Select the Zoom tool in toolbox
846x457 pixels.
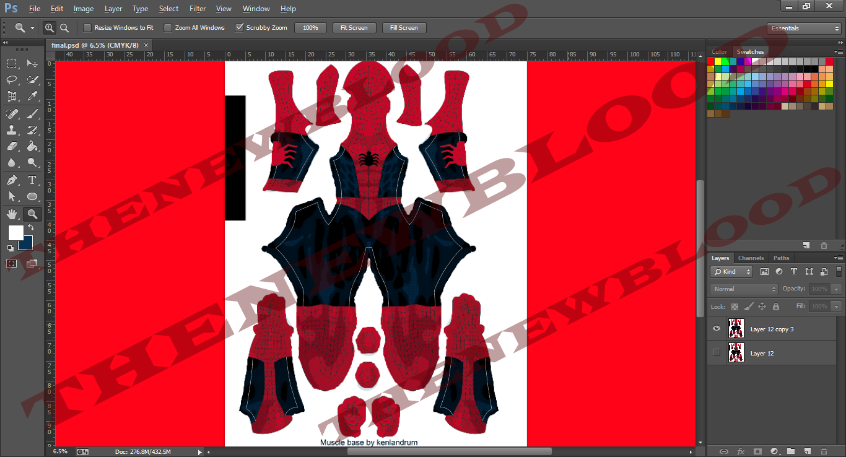click(x=32, y=214)
